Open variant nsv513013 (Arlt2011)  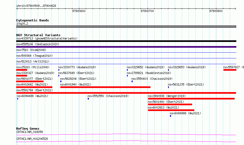(33, 61)
